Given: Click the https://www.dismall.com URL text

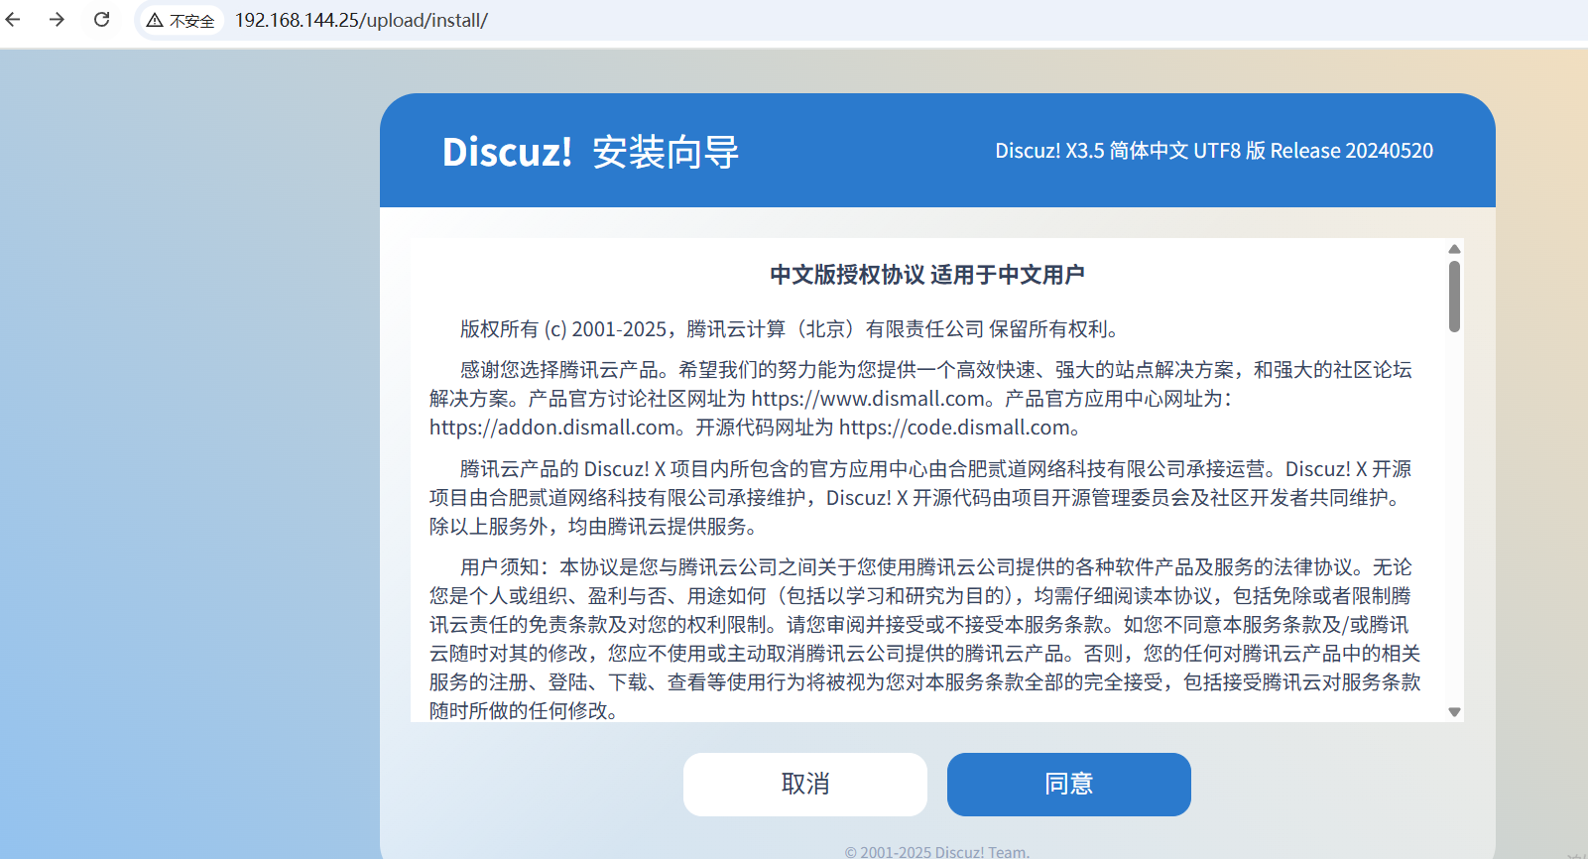Looking at the screenshot, I should coord(868,398).
